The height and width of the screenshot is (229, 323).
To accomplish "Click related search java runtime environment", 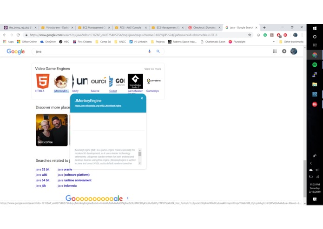I will pos(74,180).
